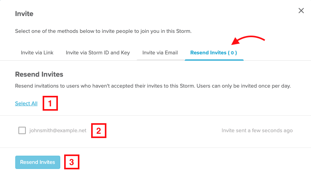The image size is (311, 176).
Task: Switch to the Invite via Link tab
Action: click(x=37, y=53)
